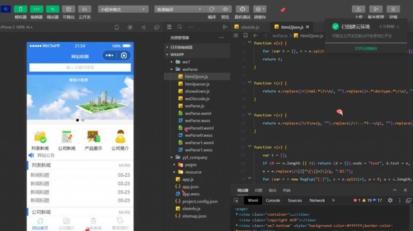The image size is (413, 231).
Task: Click the keyword search input field
Action: pyautogui.click(x=80, y=67)
